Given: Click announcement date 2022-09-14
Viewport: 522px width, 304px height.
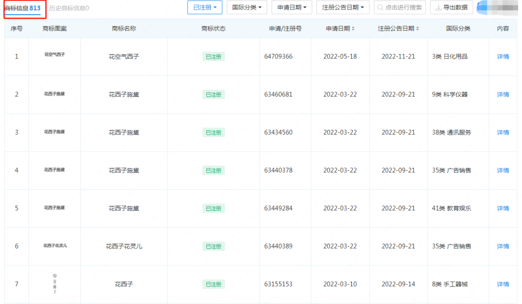Looking at the screenshot, I should point(398,284).
